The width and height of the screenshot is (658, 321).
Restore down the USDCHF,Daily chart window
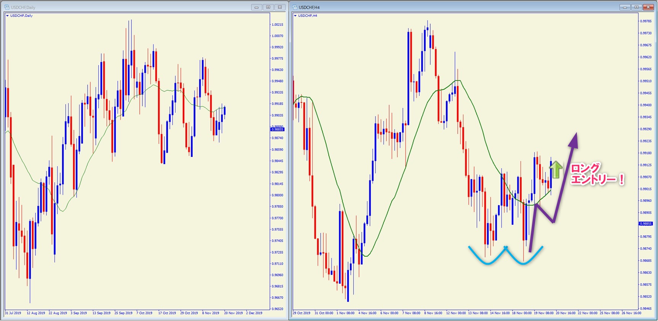[x=268, y=7]
